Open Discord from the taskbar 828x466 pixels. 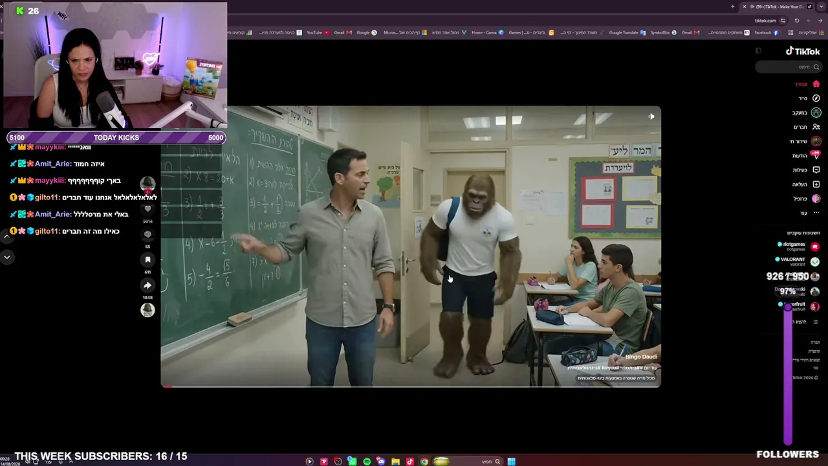click(x=381, y=461)
